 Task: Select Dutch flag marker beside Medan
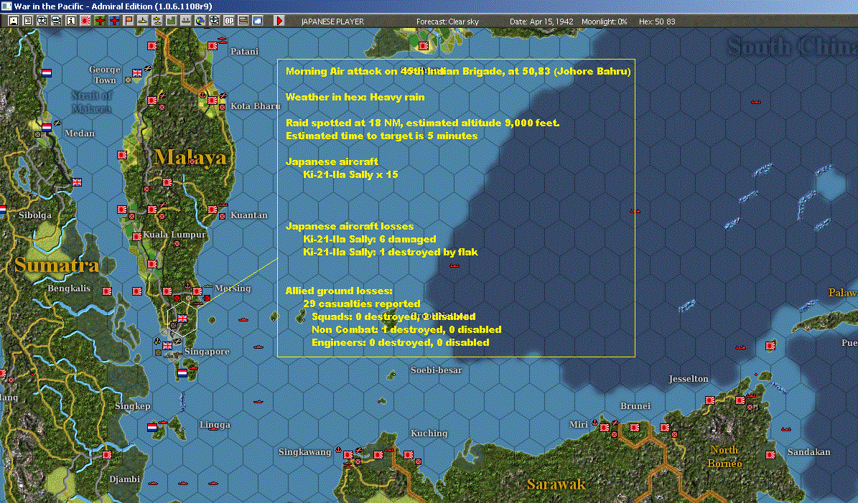click(47, 128)
